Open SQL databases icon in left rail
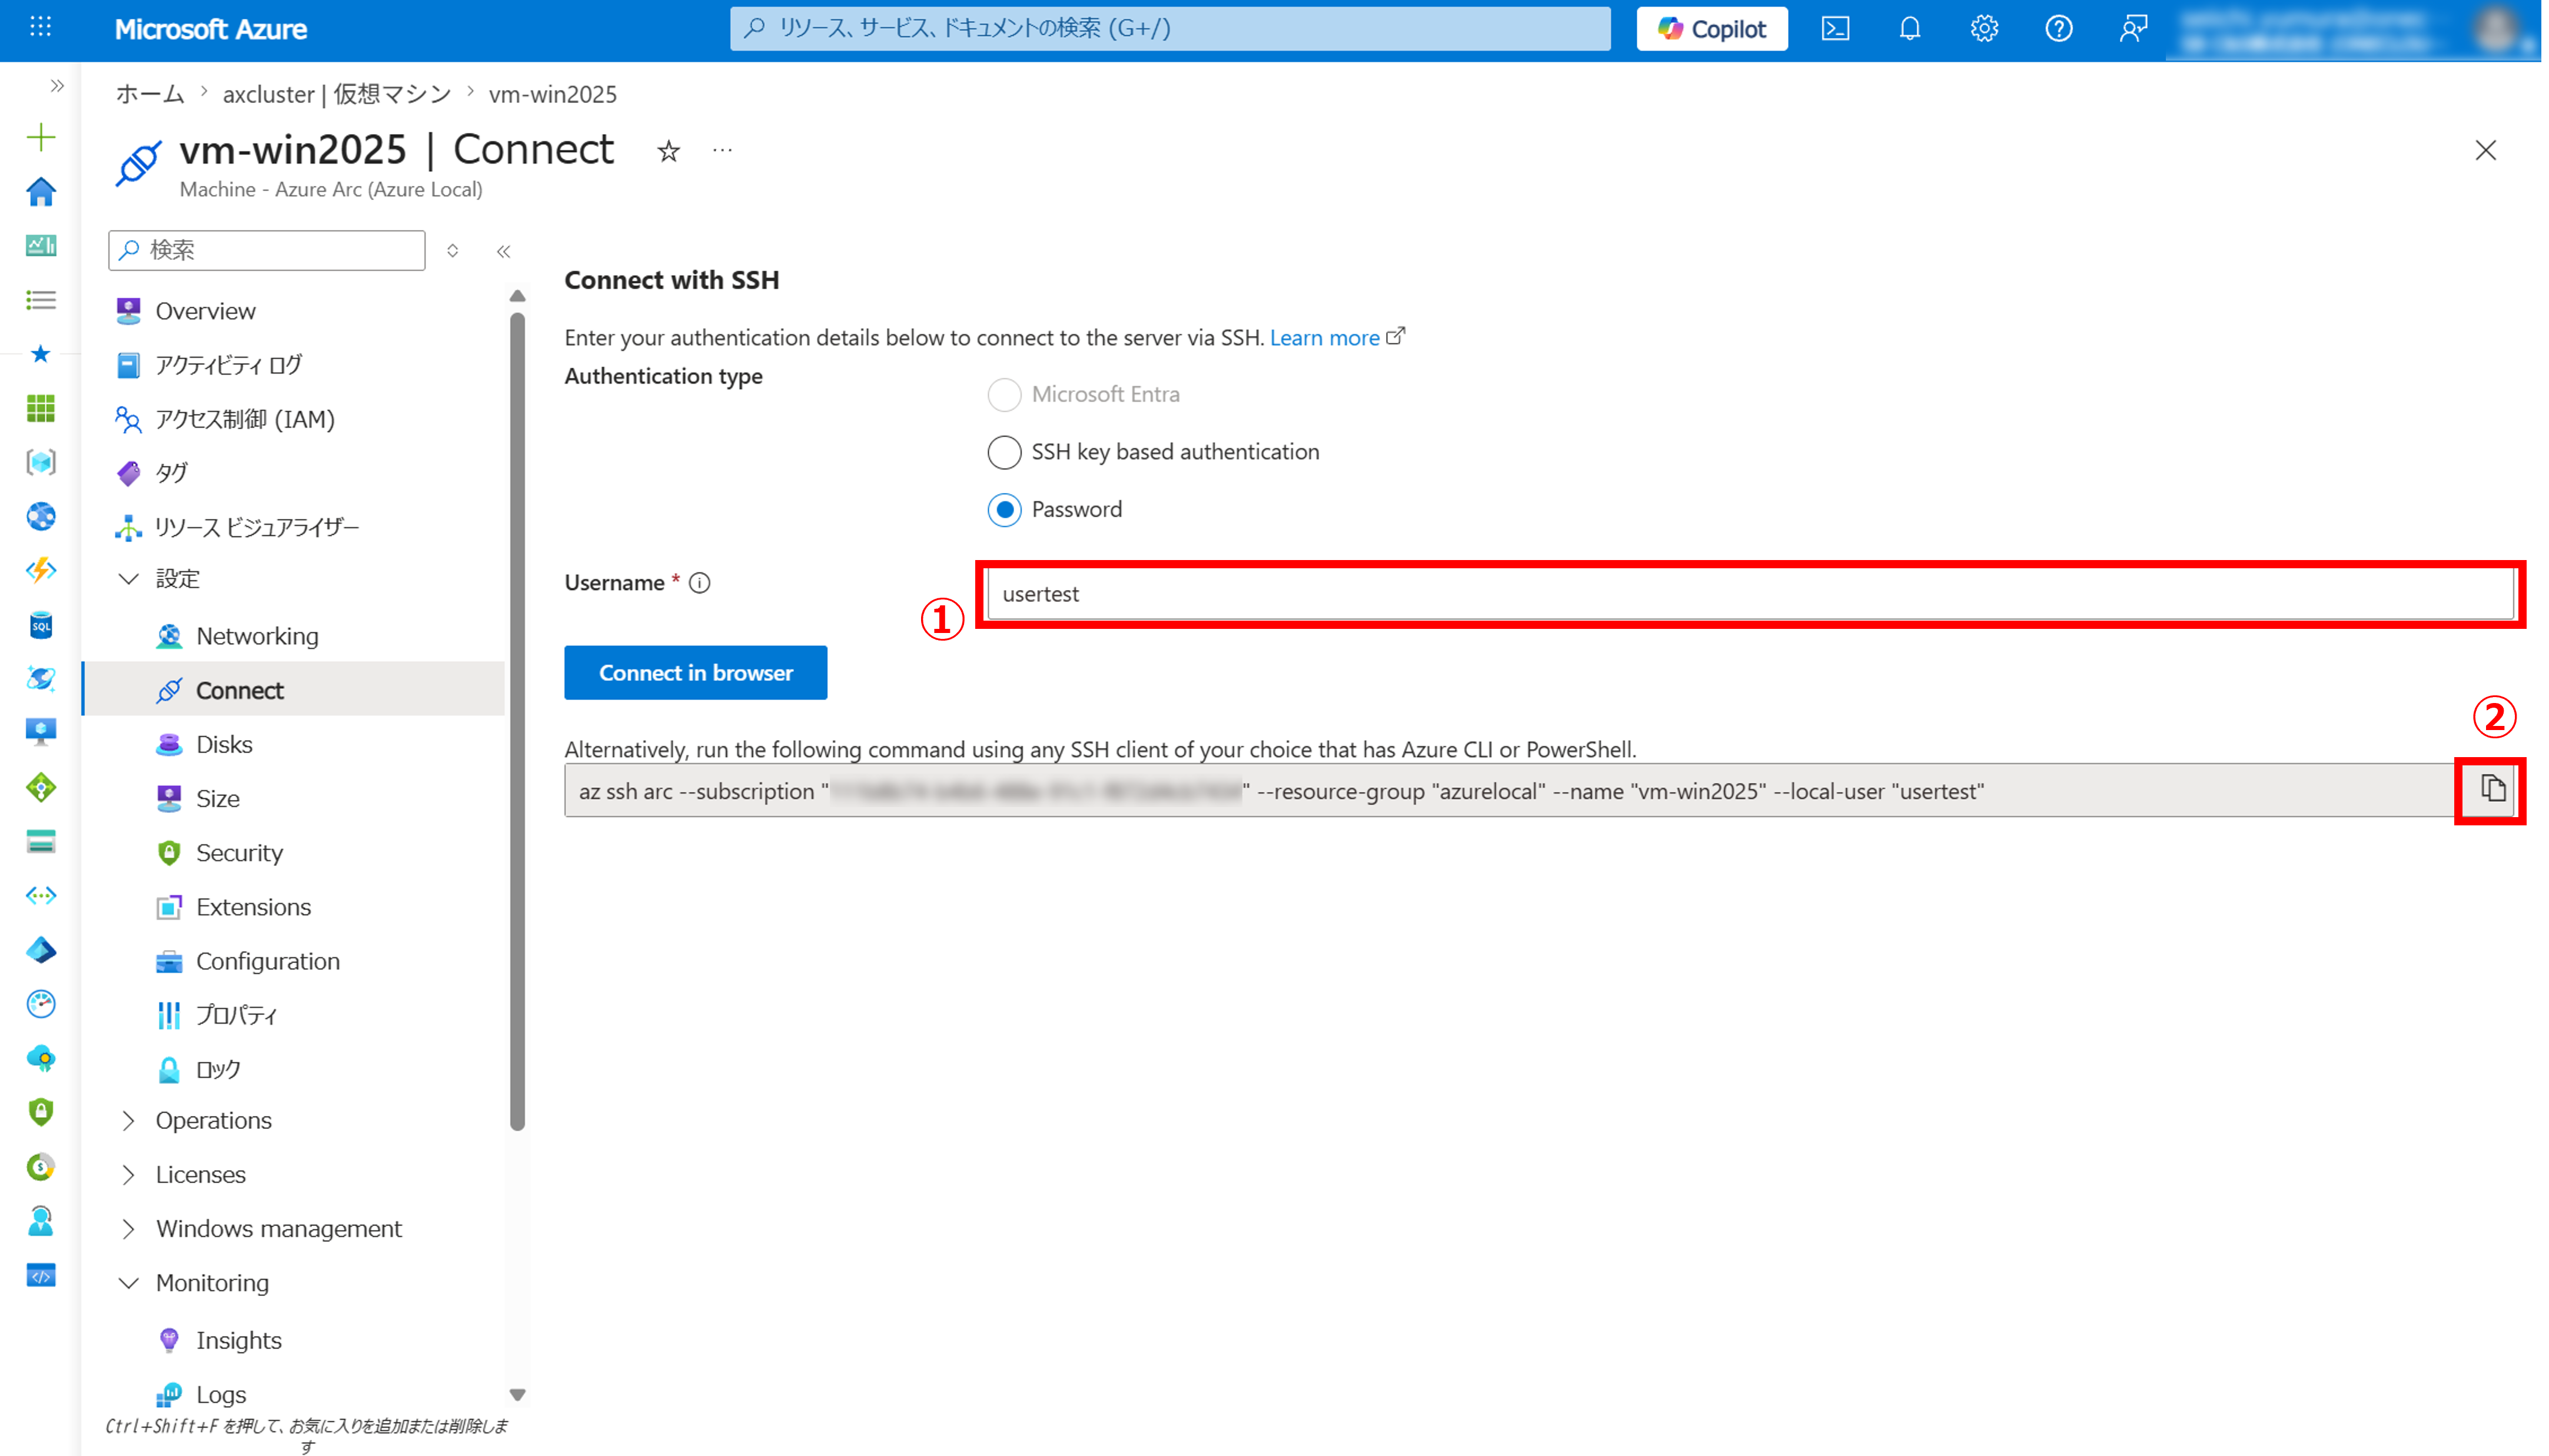 coord(41,625)
